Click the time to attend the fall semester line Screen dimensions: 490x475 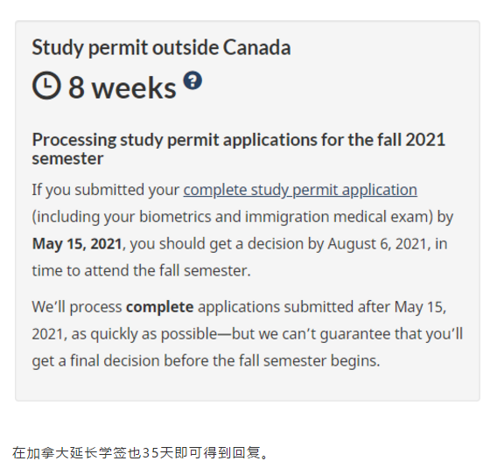pyautogui.click(x=141, y=270)
